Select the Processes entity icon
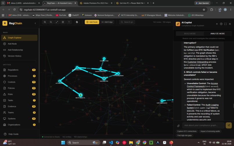The image size is (234, 146). click(x=5, y=76)
